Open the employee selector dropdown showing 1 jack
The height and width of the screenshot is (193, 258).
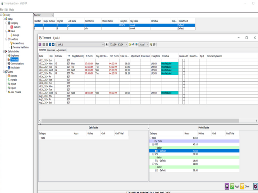(x=102, y=45)
